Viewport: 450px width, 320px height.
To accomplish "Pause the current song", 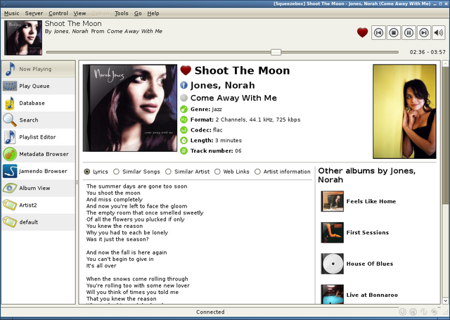I will [409, 33].
